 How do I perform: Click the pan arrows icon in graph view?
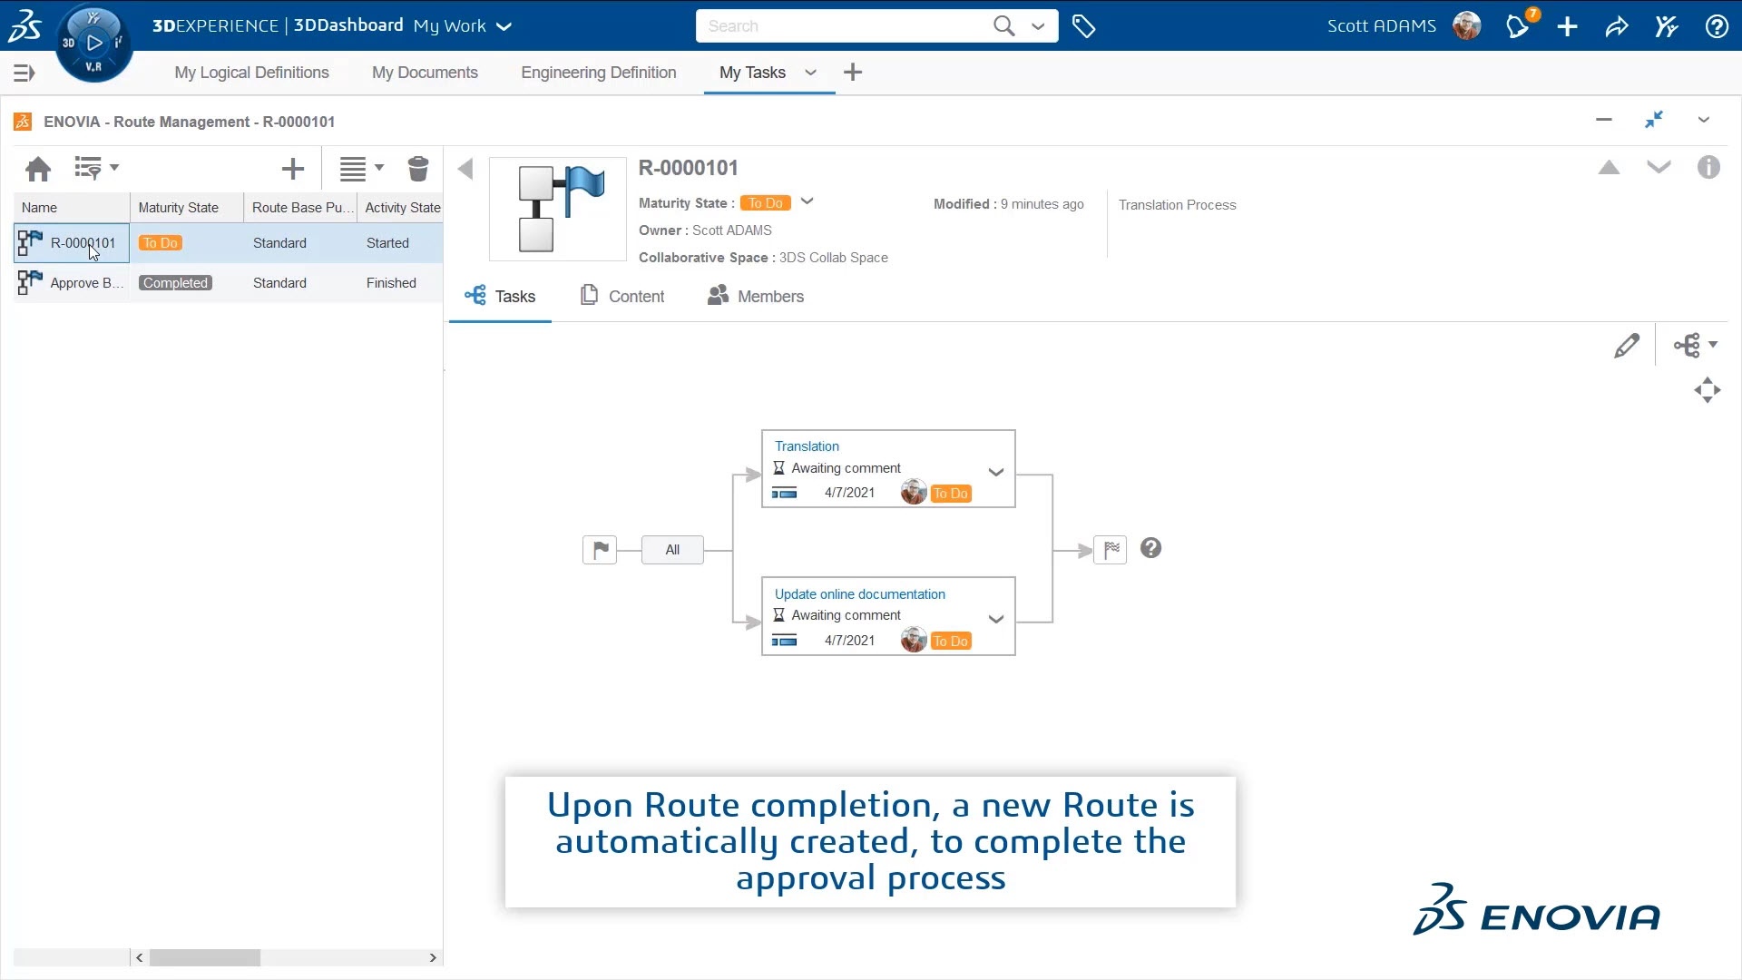click(x=1707, y=390)
